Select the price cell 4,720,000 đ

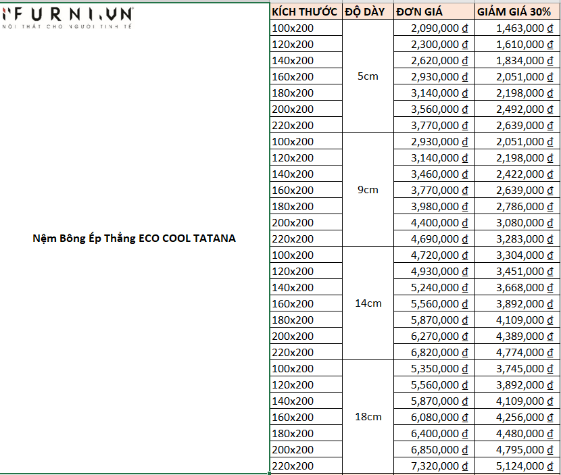tap(434, 255)
